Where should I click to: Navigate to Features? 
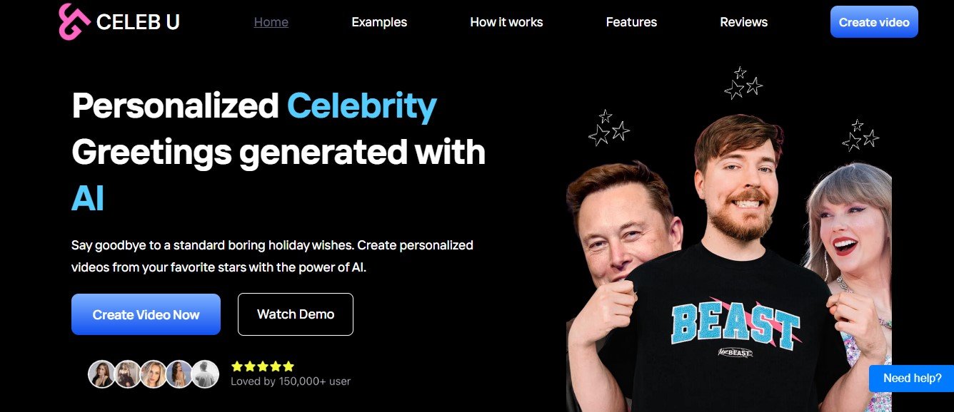[631, 22]
